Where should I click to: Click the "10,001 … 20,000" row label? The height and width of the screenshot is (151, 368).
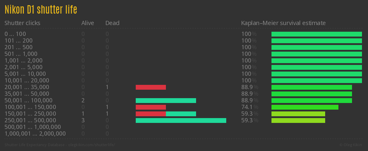coord(27,81)
